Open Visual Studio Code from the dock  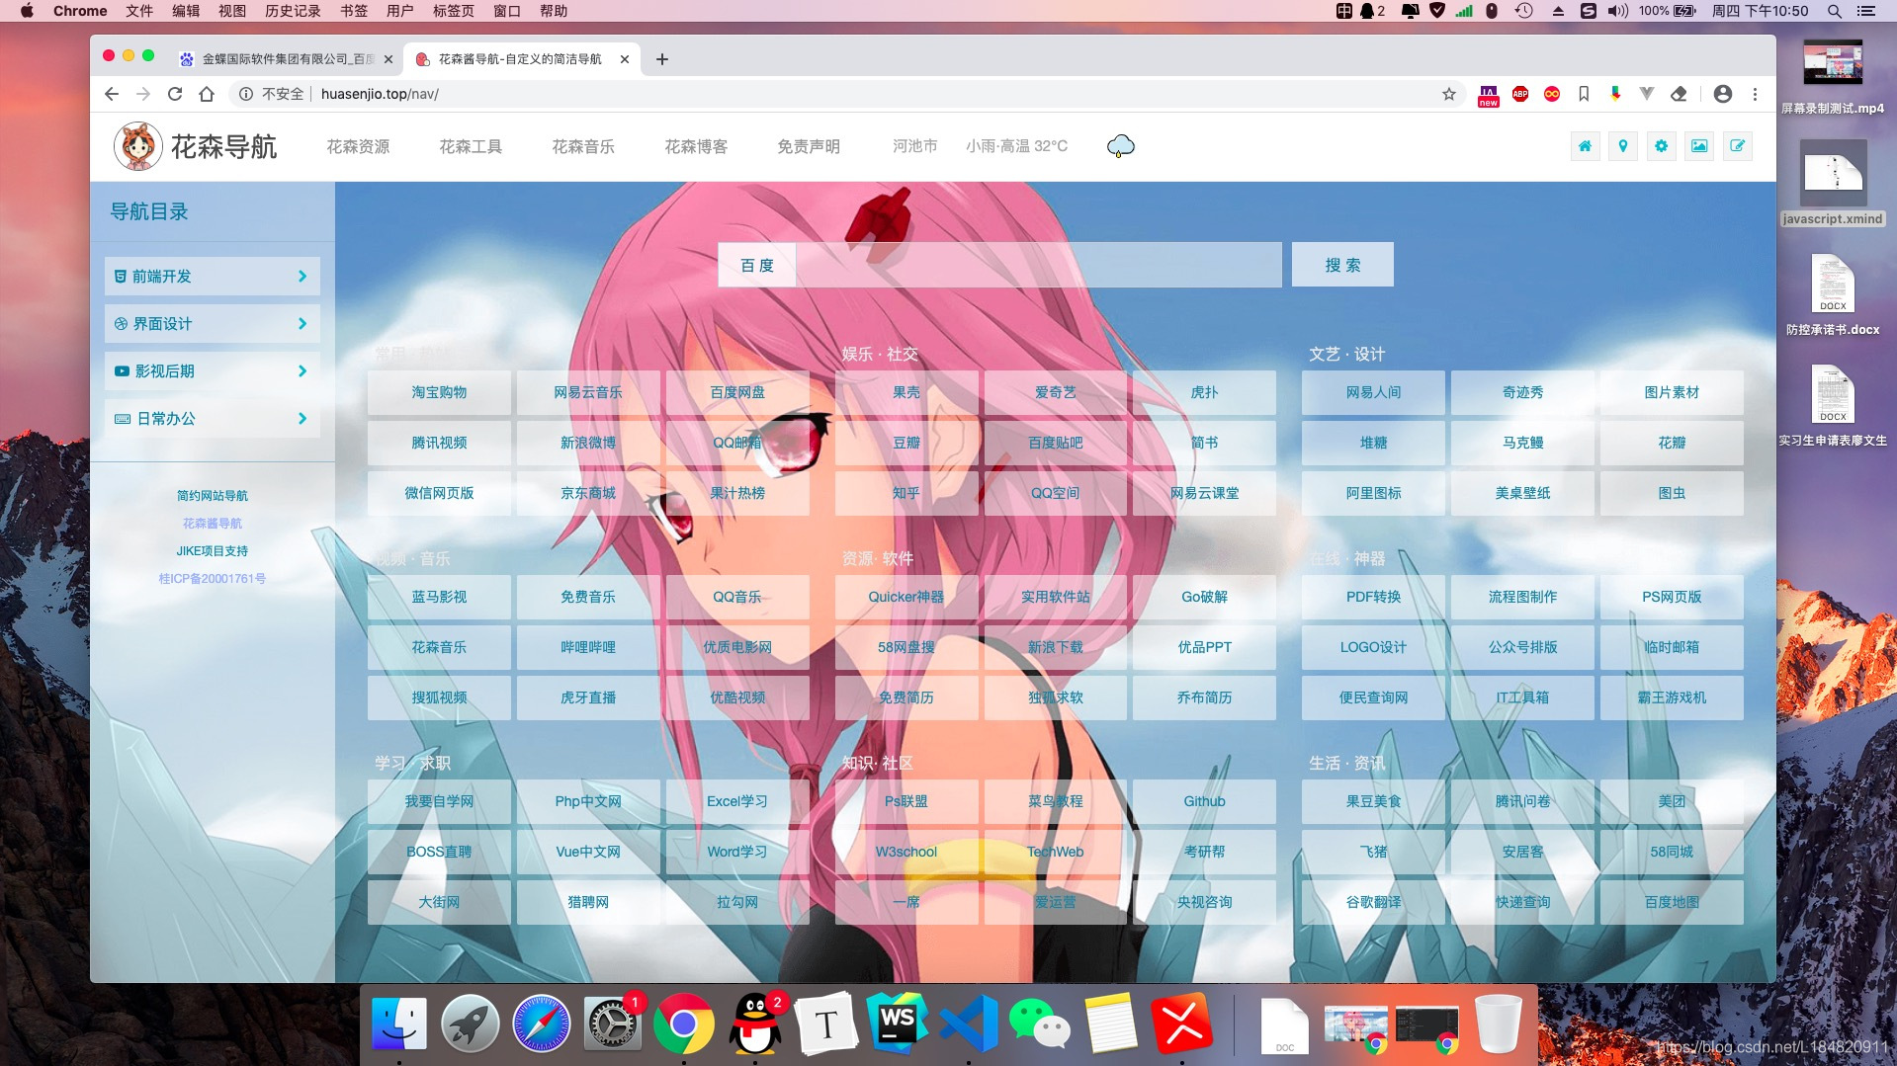(x=968, y=1024)
